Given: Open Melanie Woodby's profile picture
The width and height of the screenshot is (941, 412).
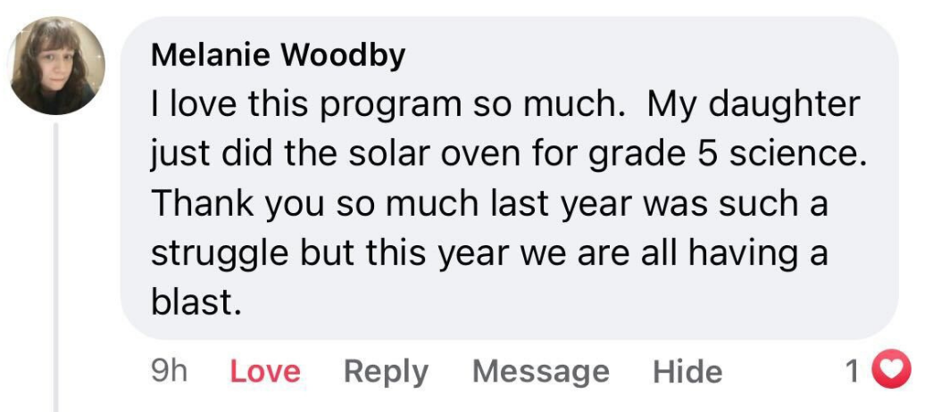Looking at the screenshot, I should [x=56, y=66].
